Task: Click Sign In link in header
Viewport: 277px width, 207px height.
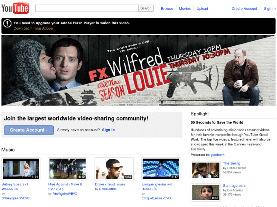Action: click(x=270, y=9)
